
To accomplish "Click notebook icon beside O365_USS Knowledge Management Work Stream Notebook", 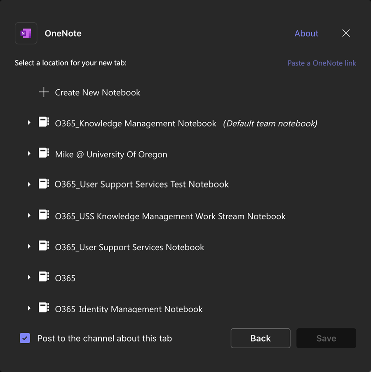I will 44,215.
